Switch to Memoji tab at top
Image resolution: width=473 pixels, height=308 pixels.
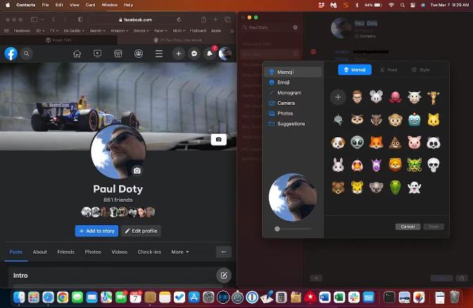(355, 70)
